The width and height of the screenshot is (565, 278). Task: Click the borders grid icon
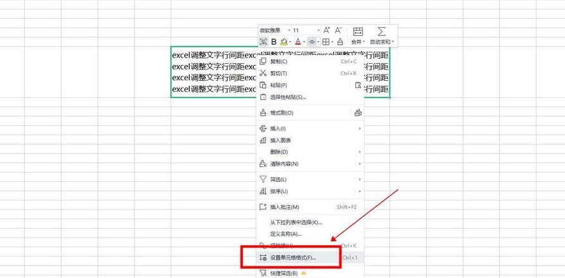tap(326, 42)
